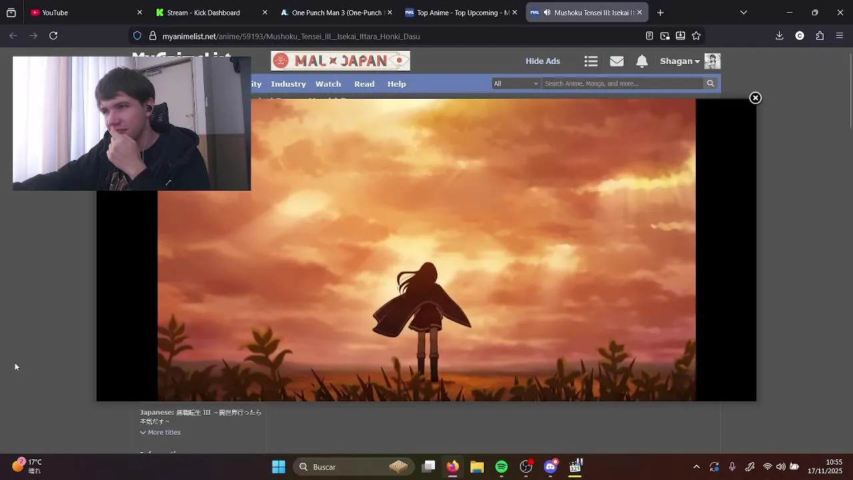853x480 pixels.
Task: Click the round account toolbar icon
Action: (800, 36)
